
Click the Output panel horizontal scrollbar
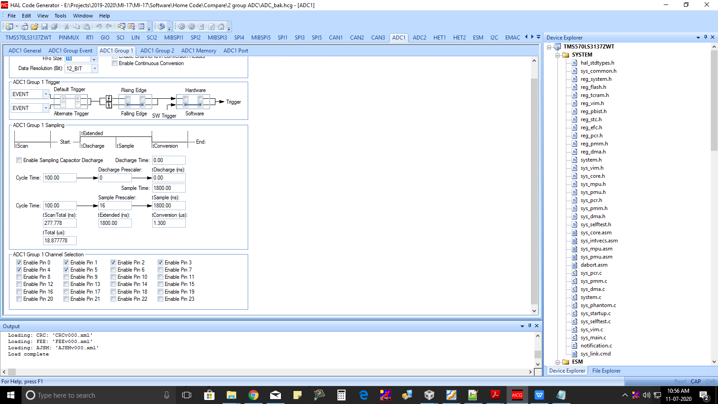[267, 372]
